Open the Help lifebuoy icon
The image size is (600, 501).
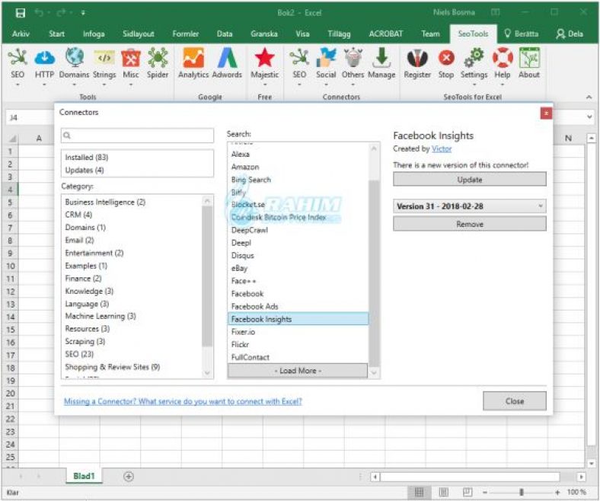503,57
